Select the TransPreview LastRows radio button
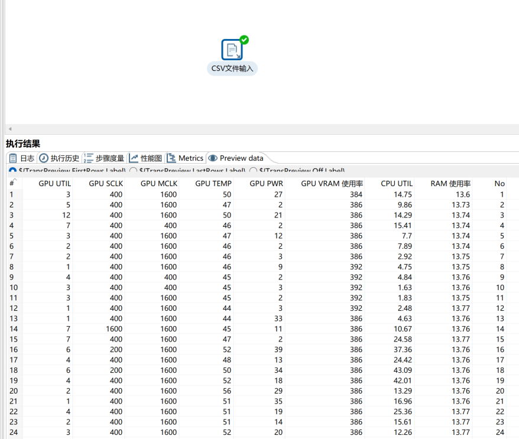This screenshot has height=439, width=519. 133,171
